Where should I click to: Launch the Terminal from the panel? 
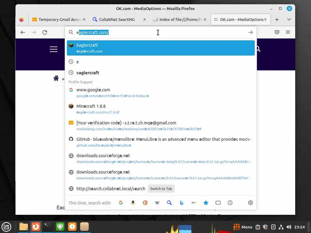point(48,227)
